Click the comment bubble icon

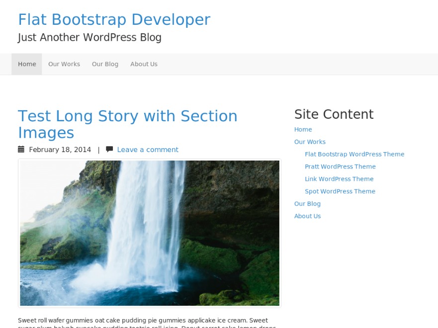tap(109, 150)
